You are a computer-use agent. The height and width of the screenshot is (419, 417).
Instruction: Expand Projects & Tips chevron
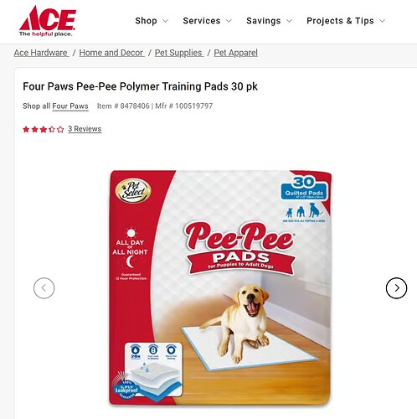pyautogui.click(x=383, y=21)
